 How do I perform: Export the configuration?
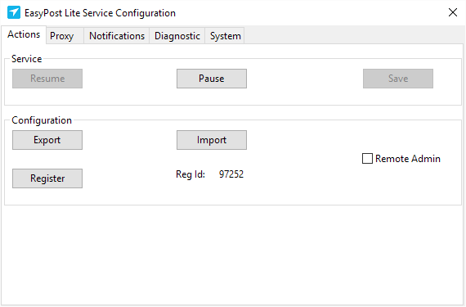[47, 140]
